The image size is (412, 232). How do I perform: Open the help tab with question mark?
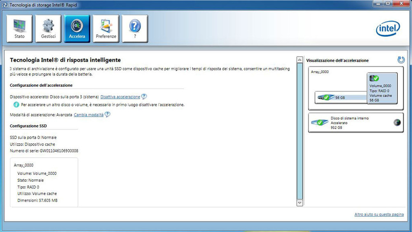point(135,28)
